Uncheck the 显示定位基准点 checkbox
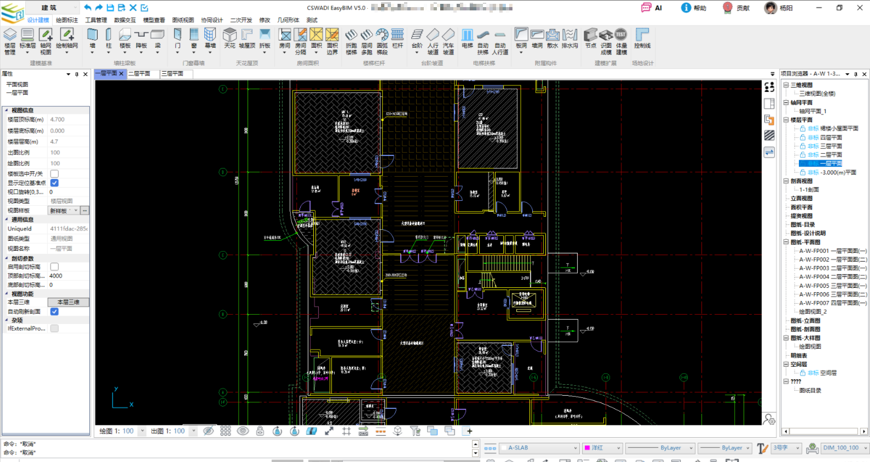This screenshot has height=462, width=870. tap(55, 183)
